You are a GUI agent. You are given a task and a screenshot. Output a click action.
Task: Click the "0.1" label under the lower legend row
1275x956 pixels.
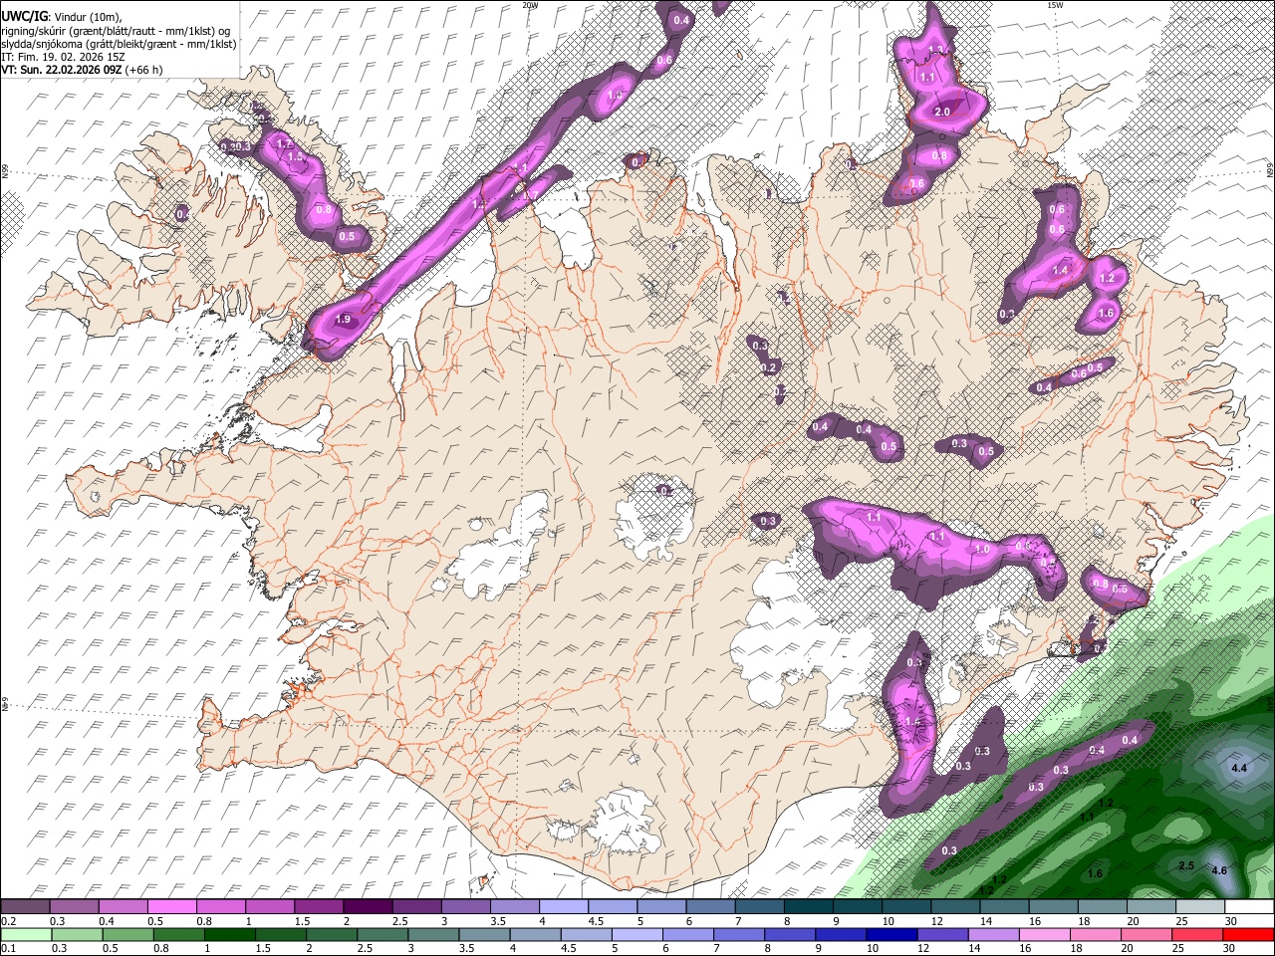coord(8,948)
